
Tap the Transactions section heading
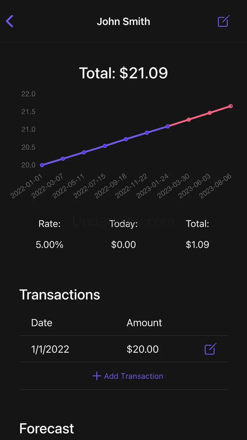coord(60,295)
